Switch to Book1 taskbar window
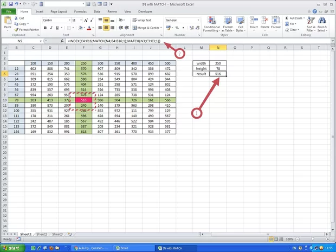The width and height of the screenshot is (336, 252). click(x=133, y=248)
